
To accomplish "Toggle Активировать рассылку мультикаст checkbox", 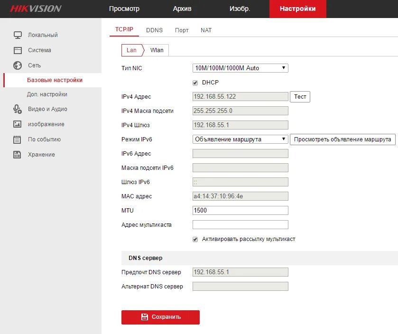I will point(195,239).
